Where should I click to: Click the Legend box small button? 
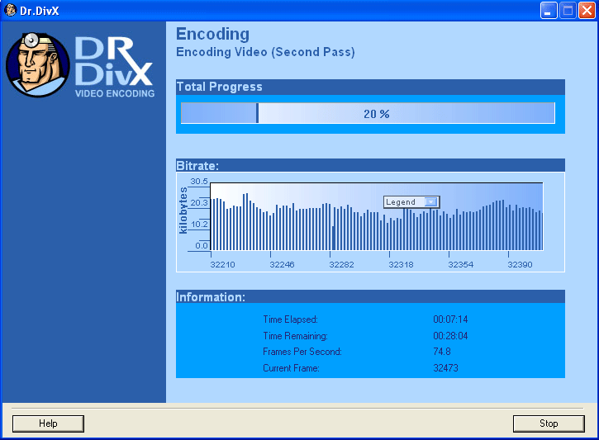pos(430,202)
